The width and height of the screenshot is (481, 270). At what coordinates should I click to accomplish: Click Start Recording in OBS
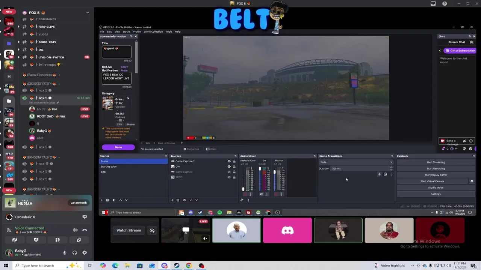click(x=436, y=168)
